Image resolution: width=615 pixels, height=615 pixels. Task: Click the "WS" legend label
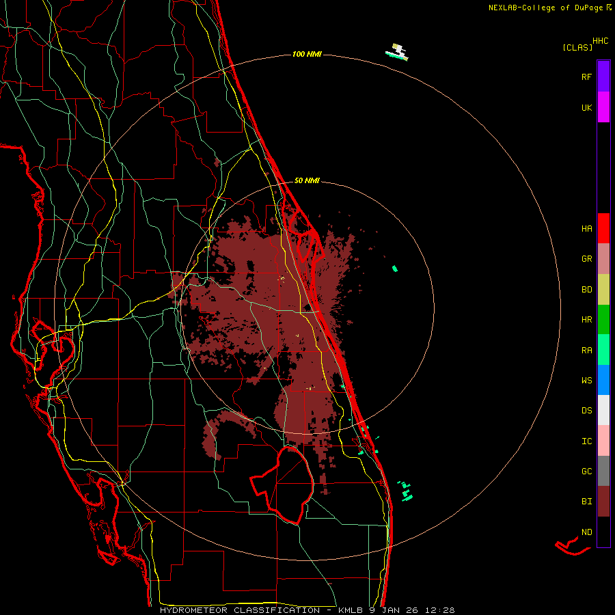(x=586, y=381)
